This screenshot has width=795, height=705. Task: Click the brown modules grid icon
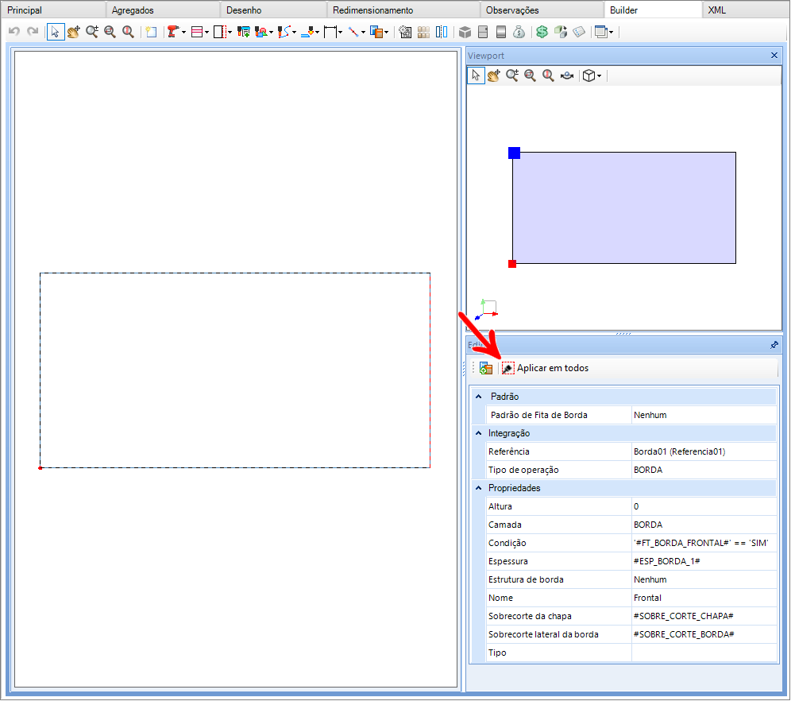pyautogui.click(x=424, y=32)
